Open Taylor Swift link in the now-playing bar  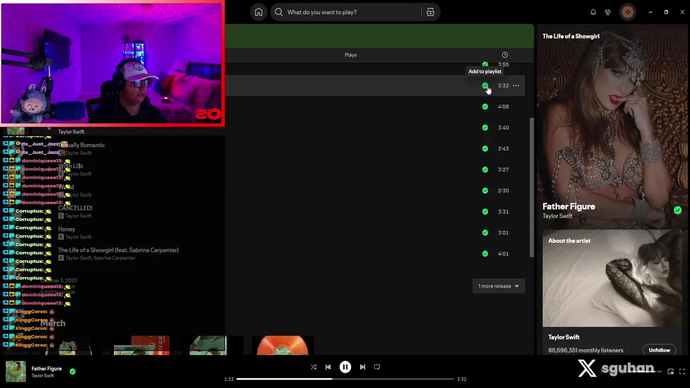(x=43, y=376)
